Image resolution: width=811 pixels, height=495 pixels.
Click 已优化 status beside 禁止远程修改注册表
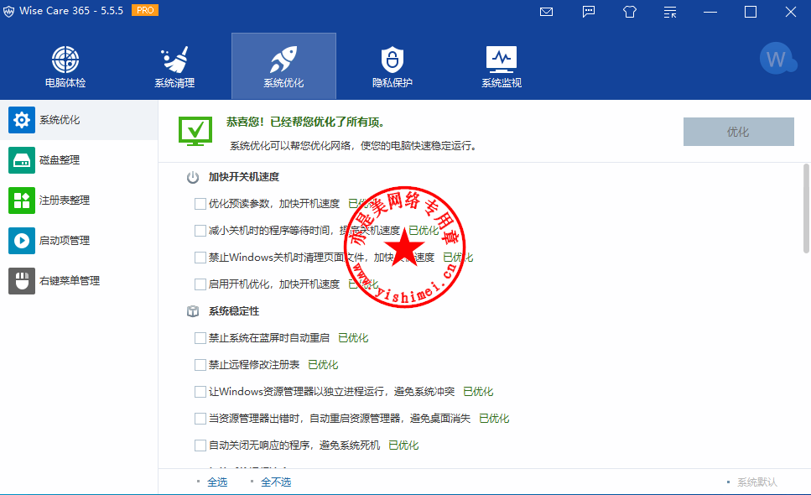coord(323,365)
